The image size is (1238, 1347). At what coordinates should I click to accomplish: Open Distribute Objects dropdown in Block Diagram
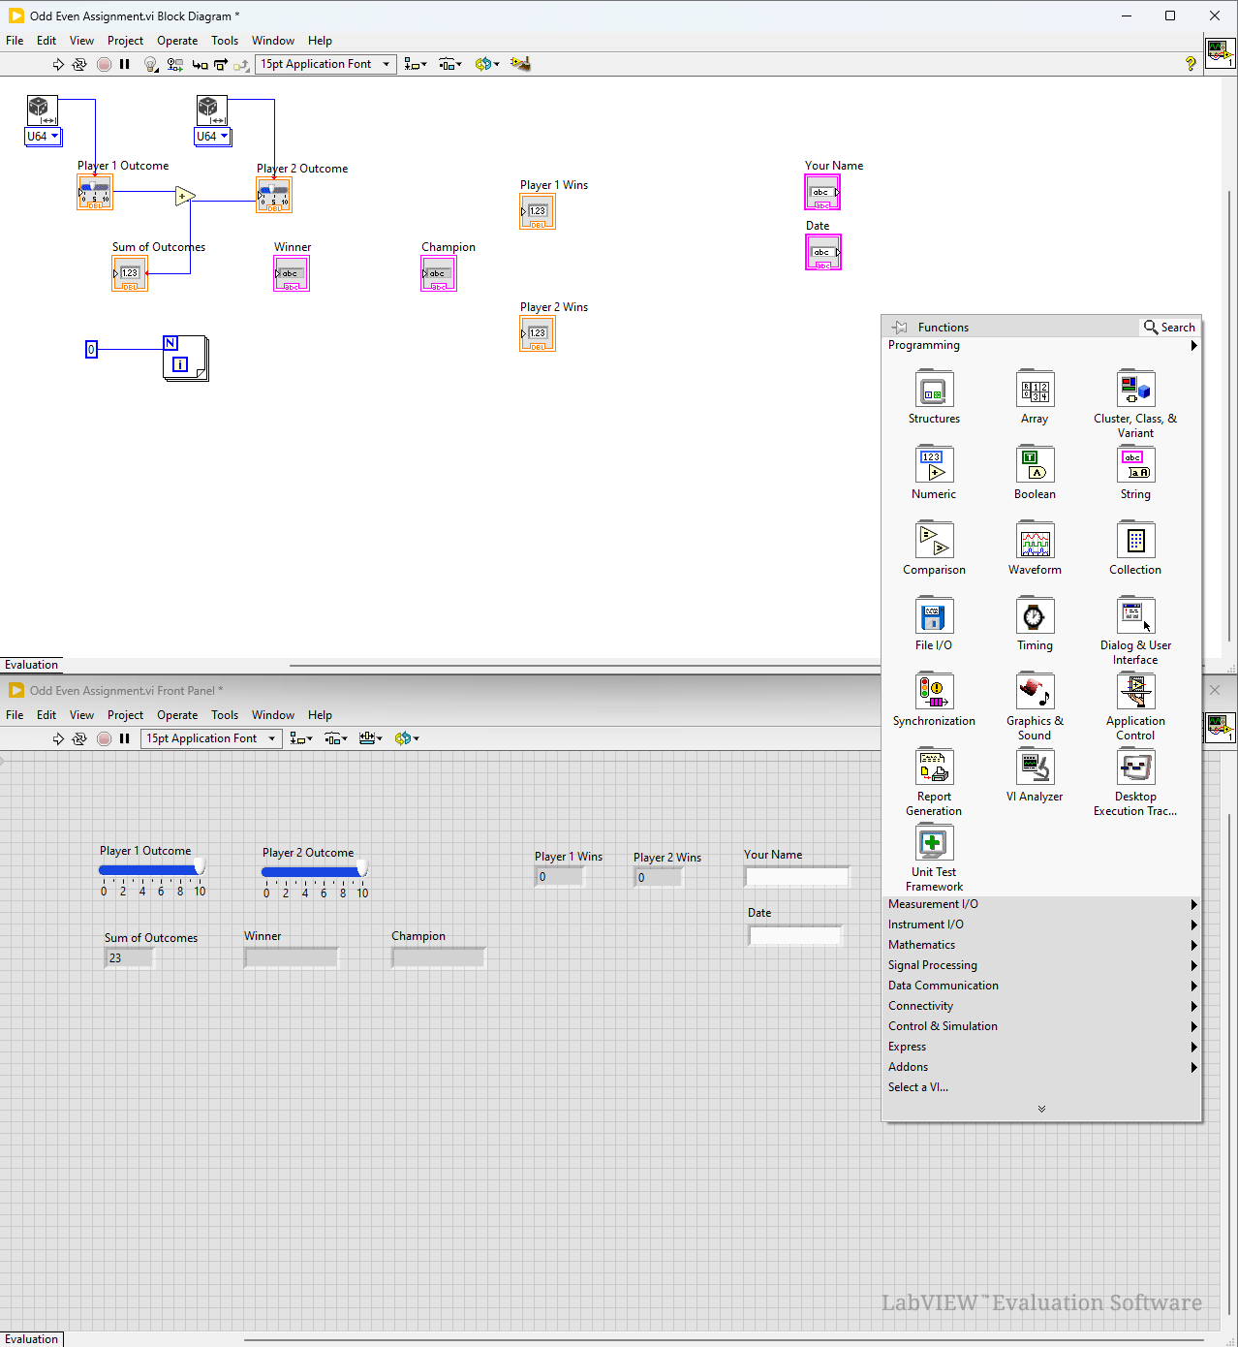click(450, 64)
